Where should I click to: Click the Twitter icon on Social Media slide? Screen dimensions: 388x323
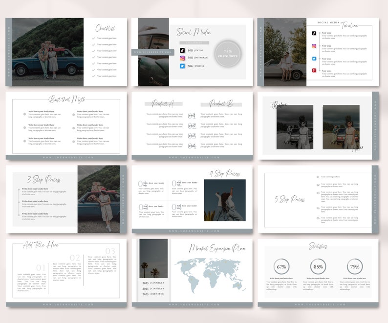182,66
